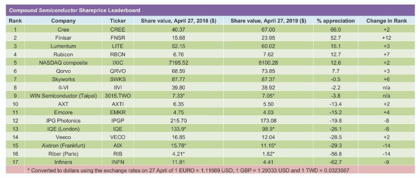Click NASDAQ composite company cell
Screen dimensions: 420x178
click(x=63, y=63)
